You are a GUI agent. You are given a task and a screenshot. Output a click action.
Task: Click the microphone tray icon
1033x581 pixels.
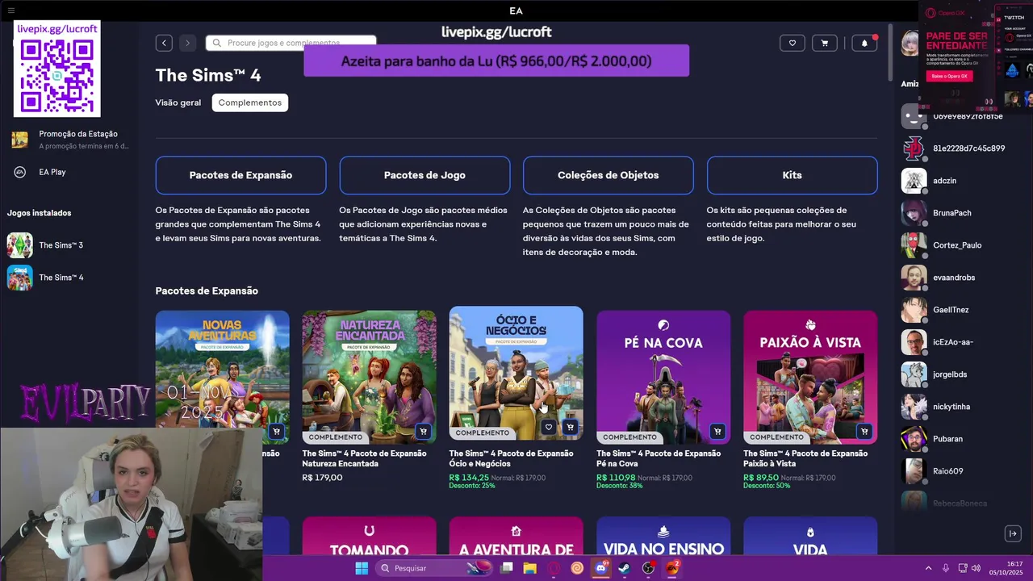[x=945, y=568]
